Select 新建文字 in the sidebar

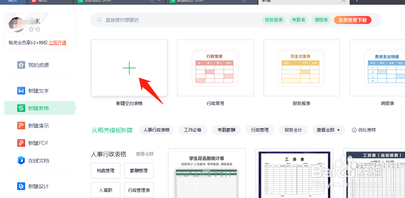point(40,90)
